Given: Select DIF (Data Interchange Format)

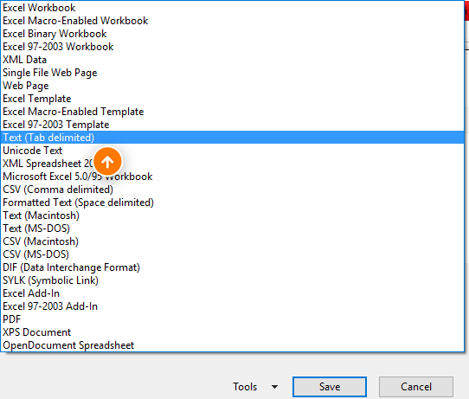Looking at the screenshot, I should (x=232, y=267).
